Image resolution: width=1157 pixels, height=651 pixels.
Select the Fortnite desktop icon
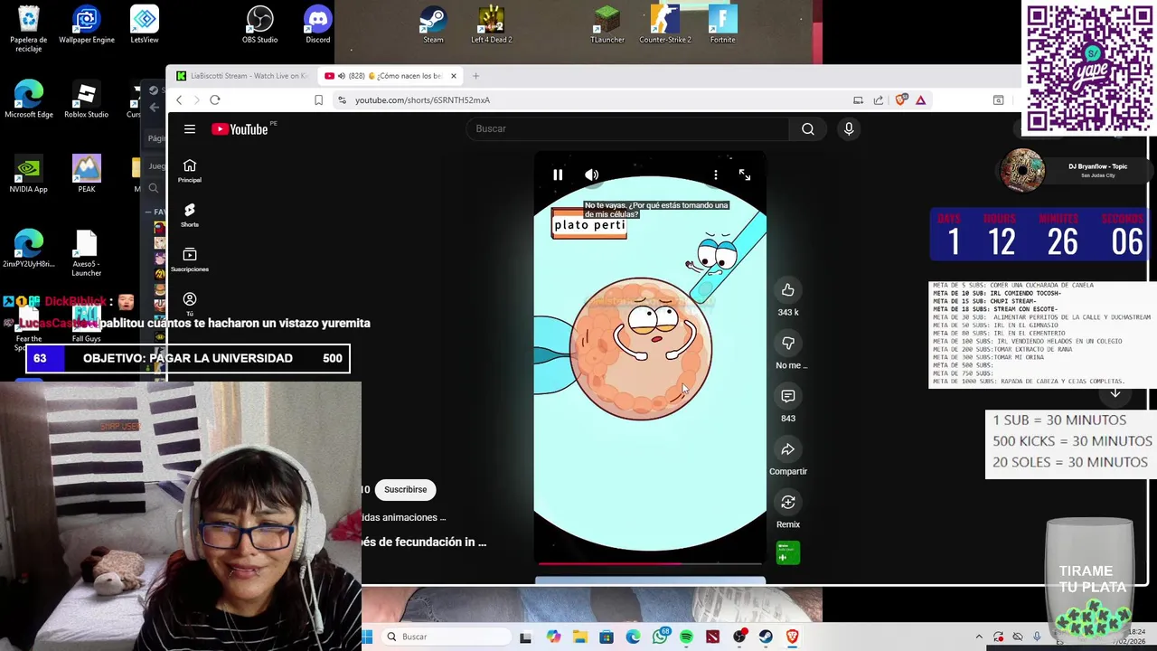(x=723, y=25)
